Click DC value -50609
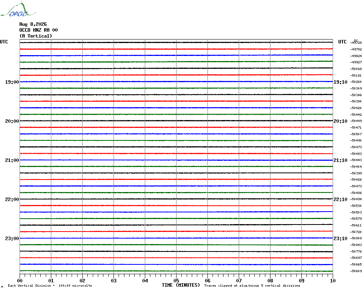The width and height of the screenshot is (364, 291). 356,271
